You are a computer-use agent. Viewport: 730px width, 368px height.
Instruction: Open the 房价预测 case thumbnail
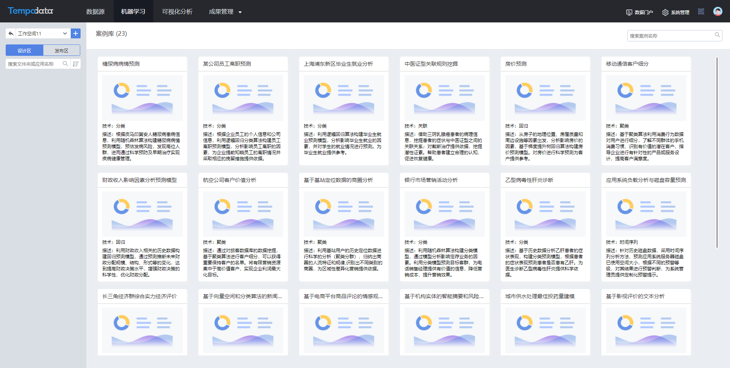tap(545, 98)
